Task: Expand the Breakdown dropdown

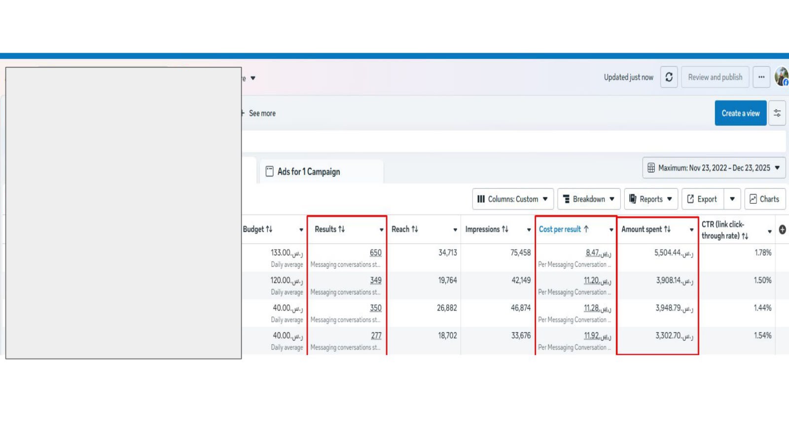Action: [589, 199]
